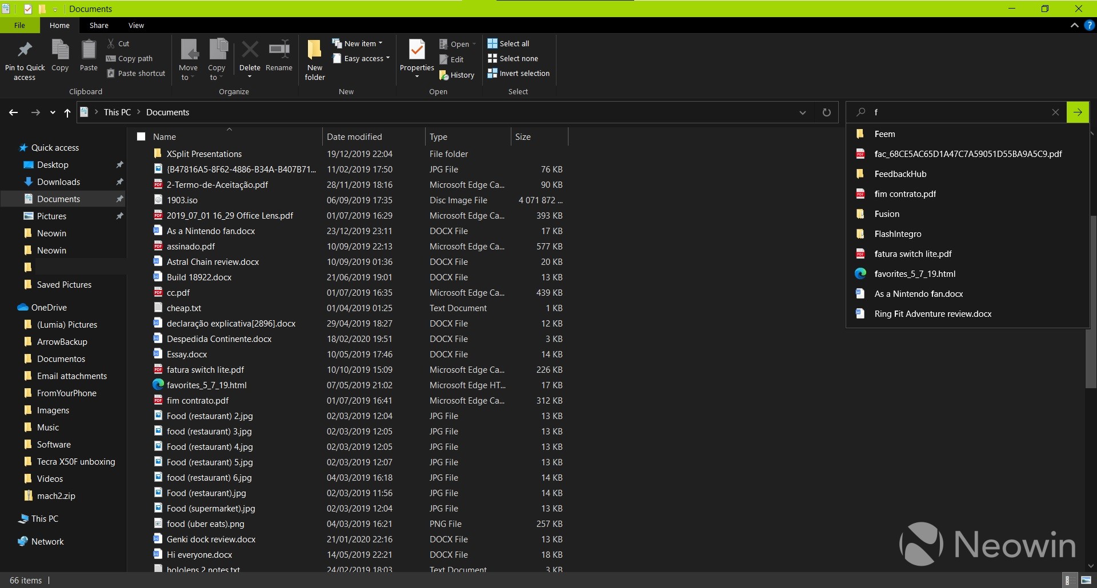1097x588 pixels.
Task: Click the Paste ribbon icon
Action: [x=89, y=55]
